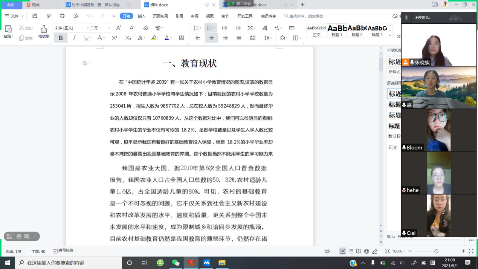
Task: Expand the 文件 file menu
Action: point(14,16)
